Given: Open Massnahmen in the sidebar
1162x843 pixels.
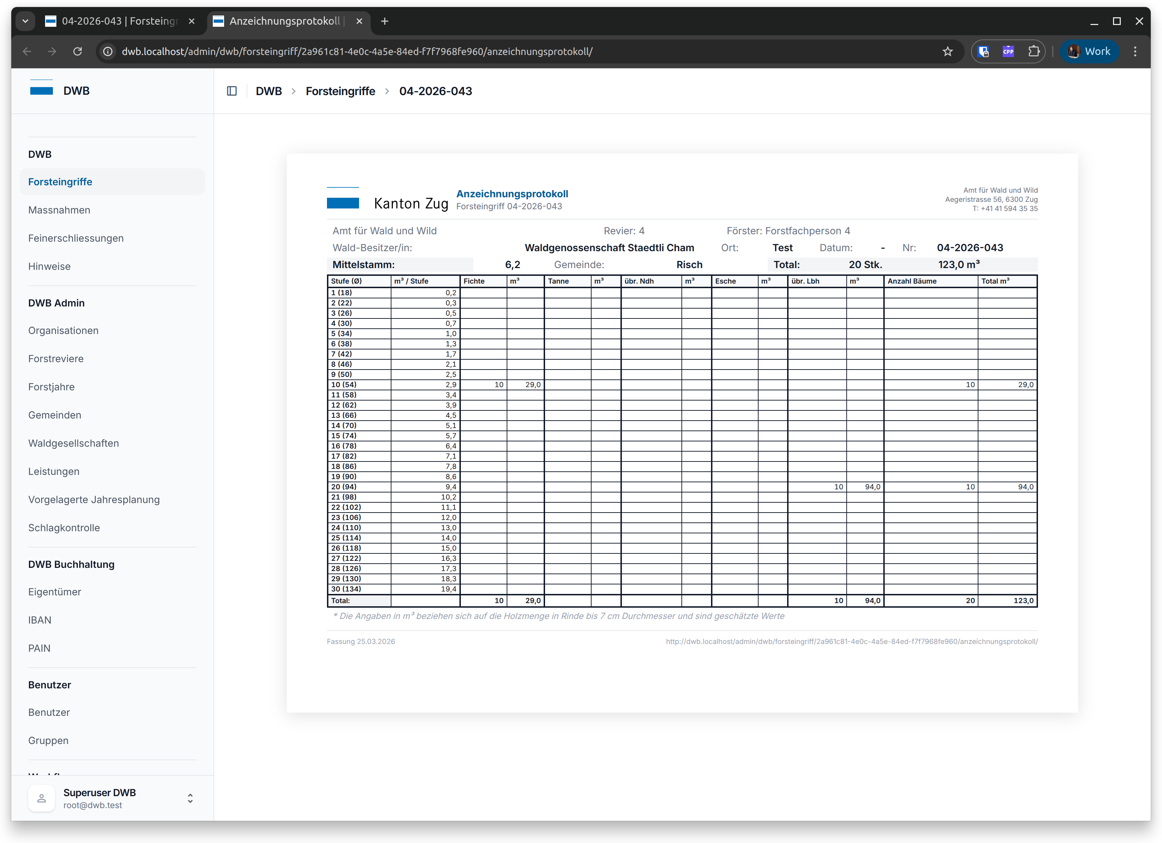Looking at the screenshot, I should point(60,210).
